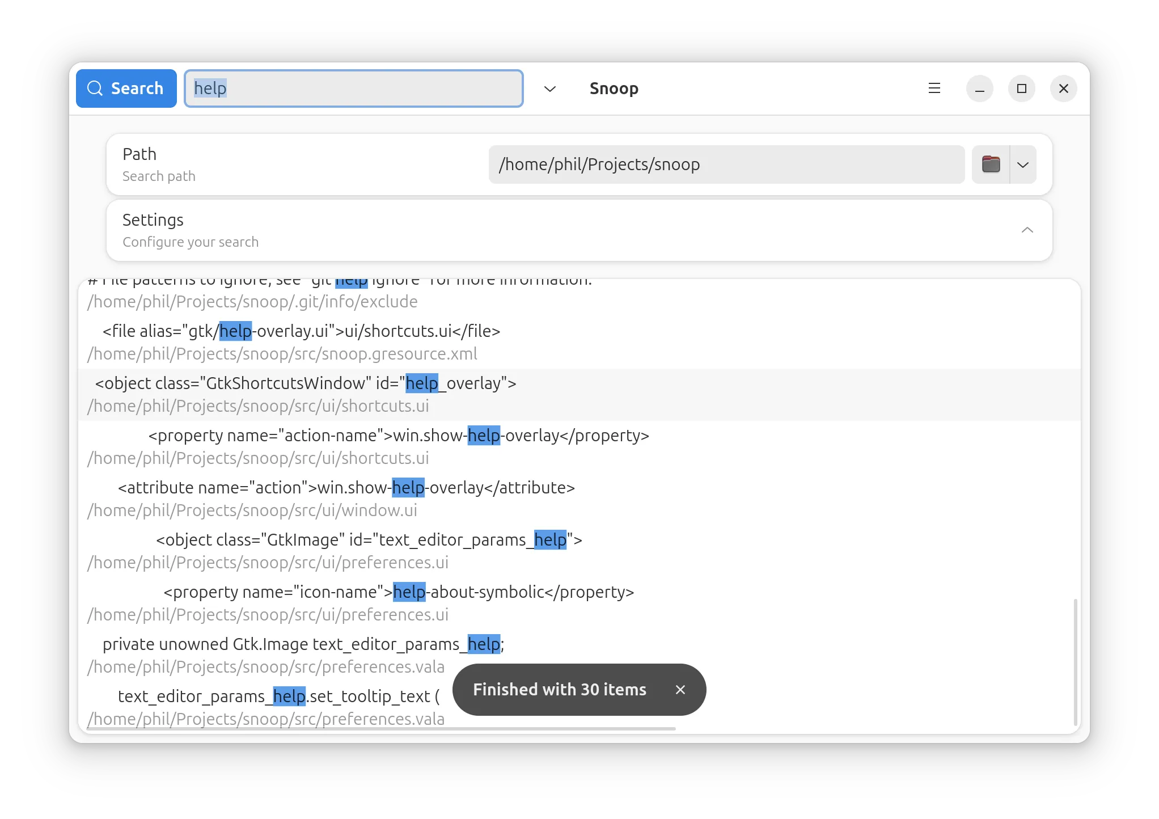Maximize the Snoop window
Image resolution: width=1159 pixels, height=819 pixels.
[x=1021, y=88]
